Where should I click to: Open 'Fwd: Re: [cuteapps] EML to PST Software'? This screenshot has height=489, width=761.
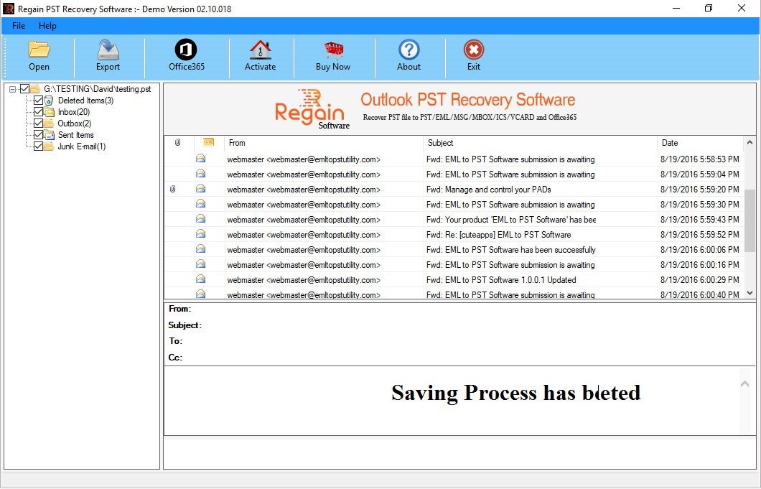tap(498, 235)
